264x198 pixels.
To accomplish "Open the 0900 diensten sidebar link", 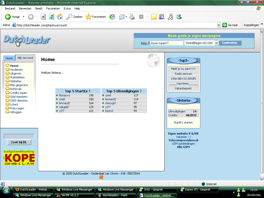I will pos(19,101).
